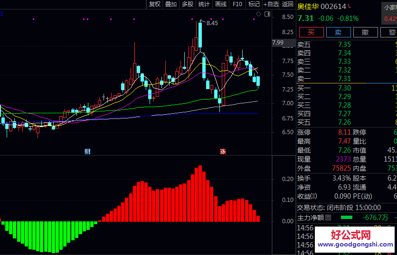Screen dimensions: 397x255
Task: Open F10 company info
Action: click(237, 4)
